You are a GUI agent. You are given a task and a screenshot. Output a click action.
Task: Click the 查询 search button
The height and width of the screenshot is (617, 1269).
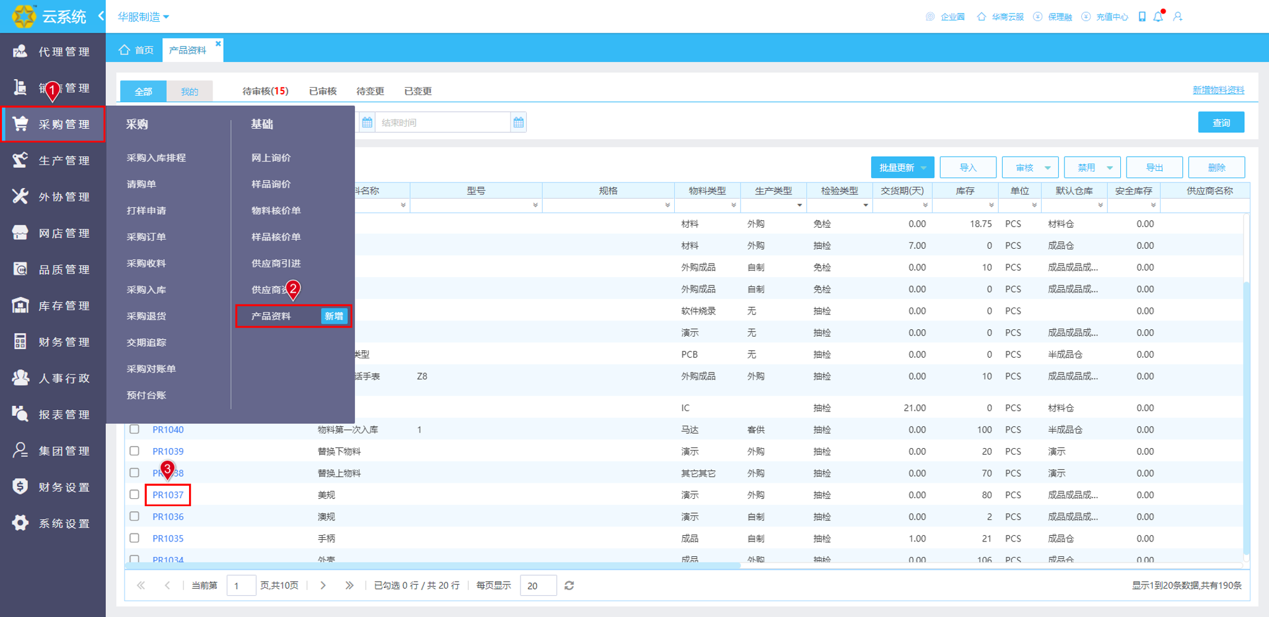1221,123
